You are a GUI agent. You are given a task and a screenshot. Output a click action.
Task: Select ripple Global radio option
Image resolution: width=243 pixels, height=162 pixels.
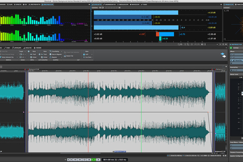point(29,57)
